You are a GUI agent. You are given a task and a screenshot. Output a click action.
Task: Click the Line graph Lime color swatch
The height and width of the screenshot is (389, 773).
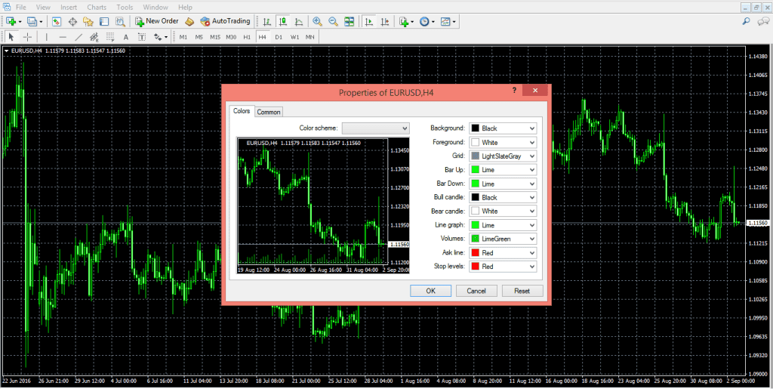pyautogui.click(x=476, y=225)
